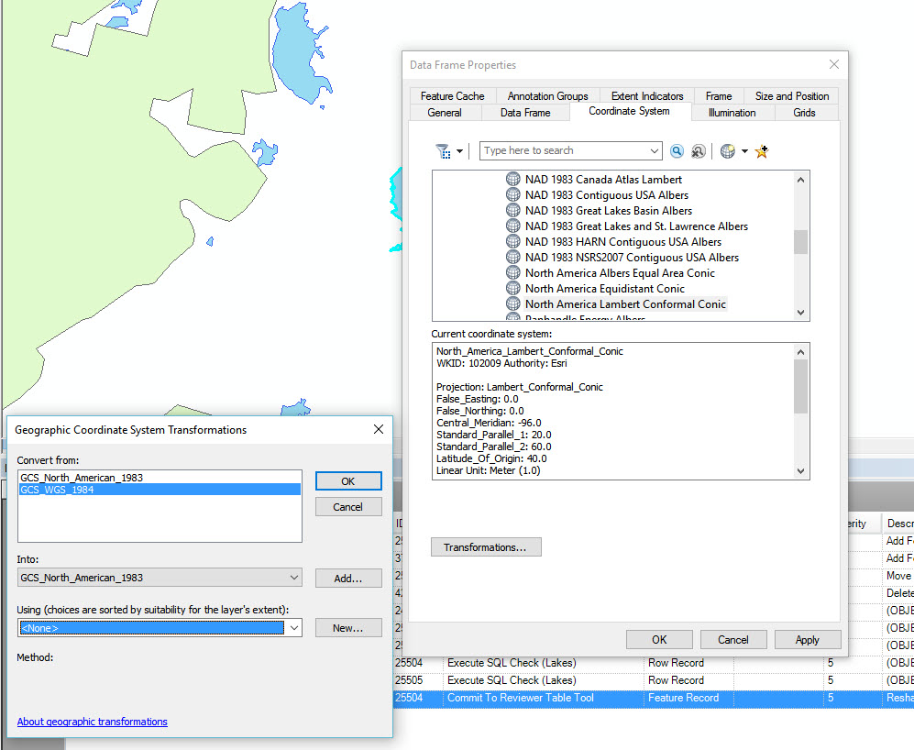The width and height of the screenshot is (914, 750).
Task: Click the Add Coordinate System globe icon
Action: click(x=728, y=151)
